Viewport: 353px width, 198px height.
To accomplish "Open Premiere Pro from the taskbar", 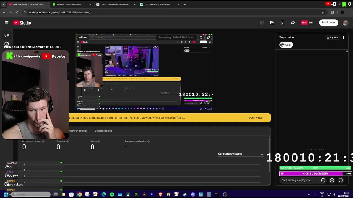I will pos(152,194).
